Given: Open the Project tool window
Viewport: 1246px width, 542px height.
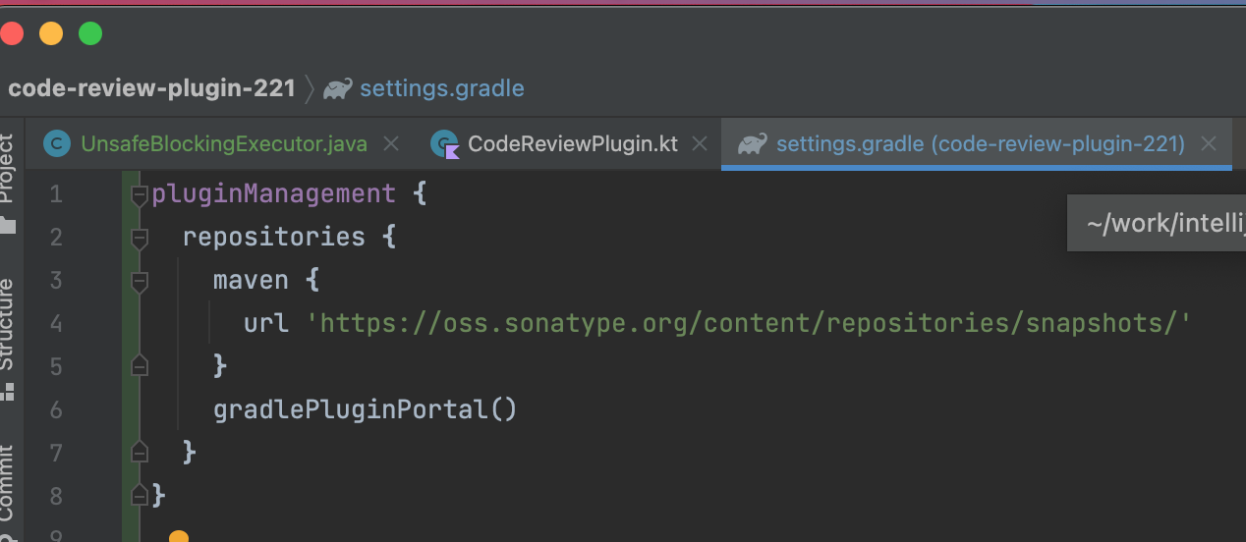Looking at the screenshot, I should coord(8,169).
